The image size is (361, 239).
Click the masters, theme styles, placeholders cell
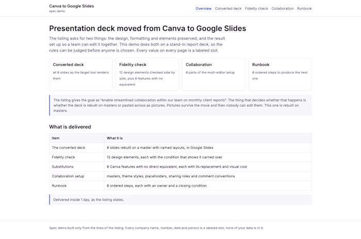208,176
